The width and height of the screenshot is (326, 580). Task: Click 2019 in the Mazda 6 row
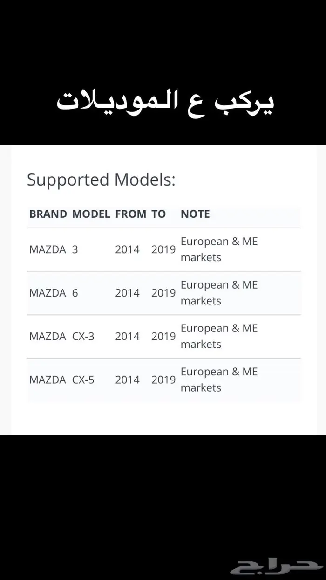pyautogui.click(x=163, y=293)
